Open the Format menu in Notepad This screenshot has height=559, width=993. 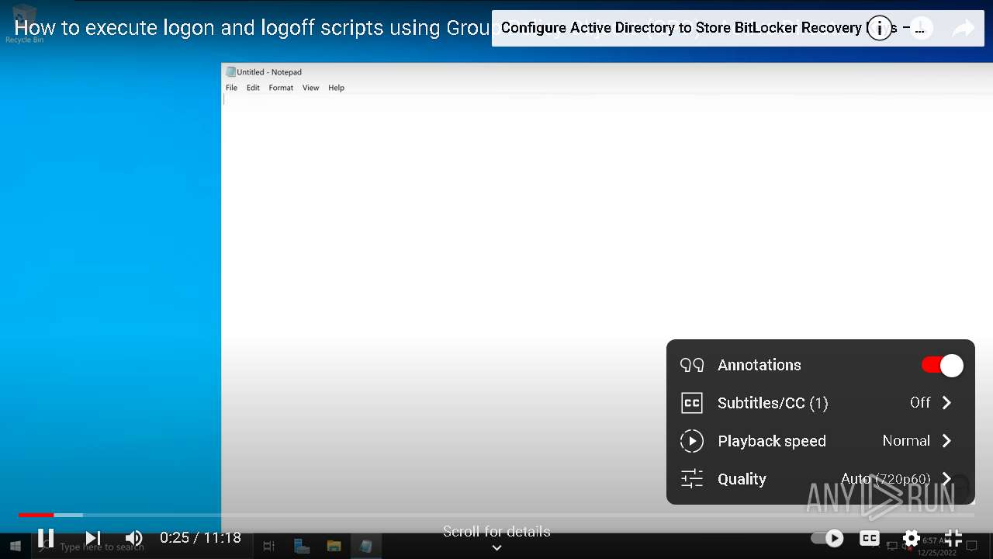coord(281,88)
